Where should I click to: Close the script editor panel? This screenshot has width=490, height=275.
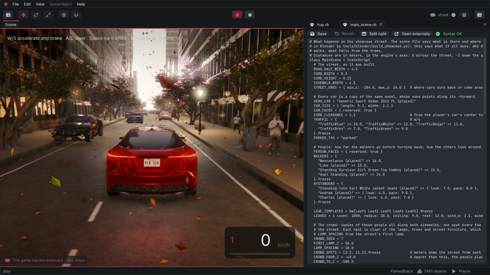tap(485, 24)
